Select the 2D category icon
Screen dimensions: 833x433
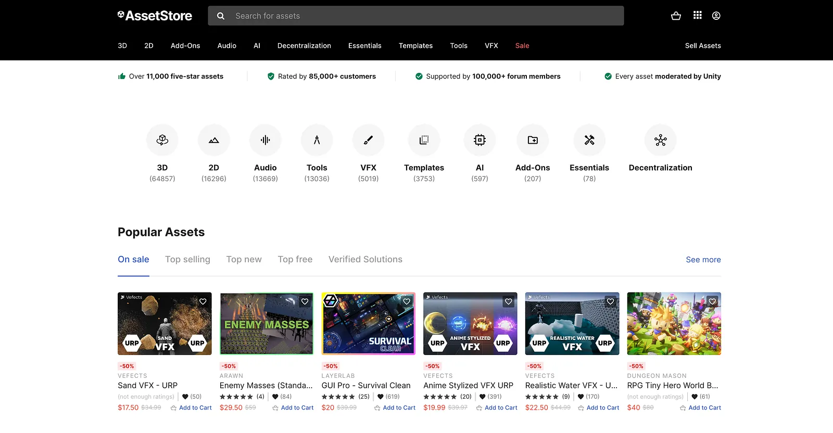coord(214,140)
